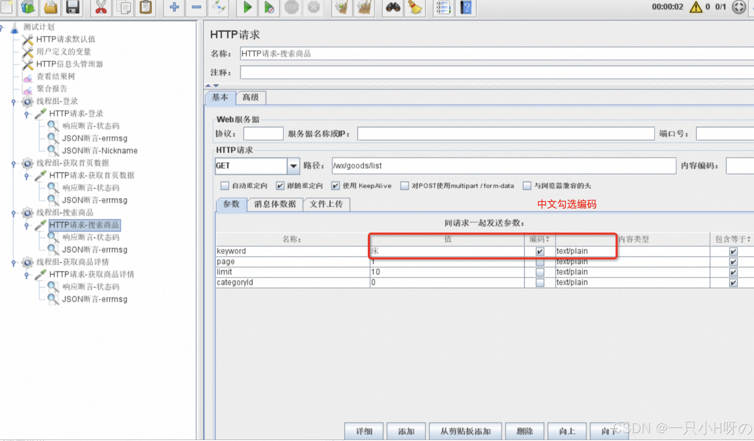754x441 pixels.
Task: Open the GET method dropdown
Action: (293, 166)
